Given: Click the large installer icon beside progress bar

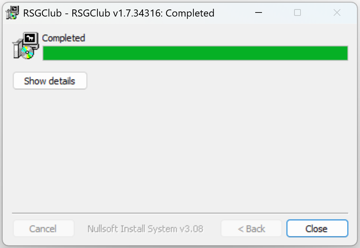Looking at the screenshot, I should (26, 46).
